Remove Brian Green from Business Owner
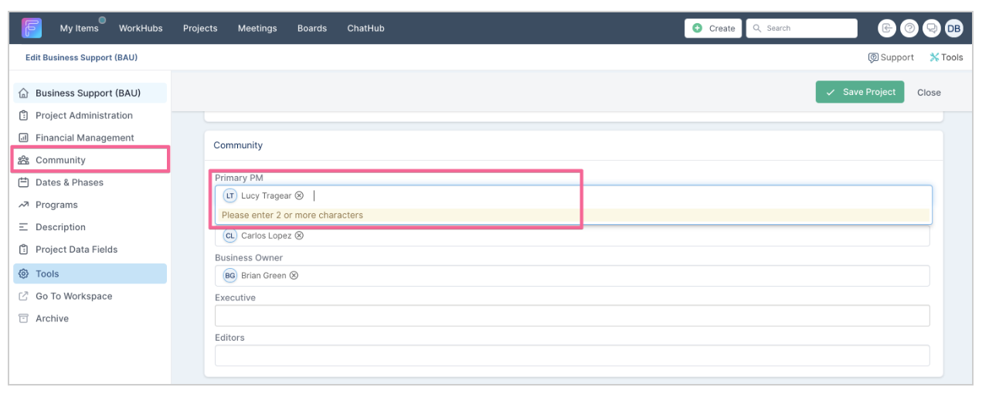The width and height of the screenshot is (989, 394). [x=294, y=276]
